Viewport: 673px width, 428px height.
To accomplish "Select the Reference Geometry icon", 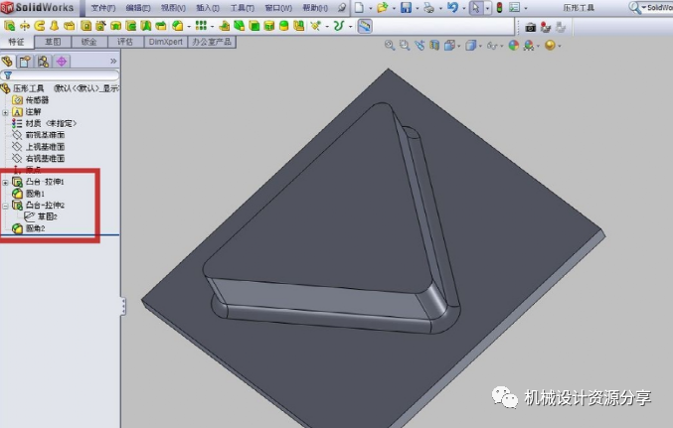I will tap(316, 26).
